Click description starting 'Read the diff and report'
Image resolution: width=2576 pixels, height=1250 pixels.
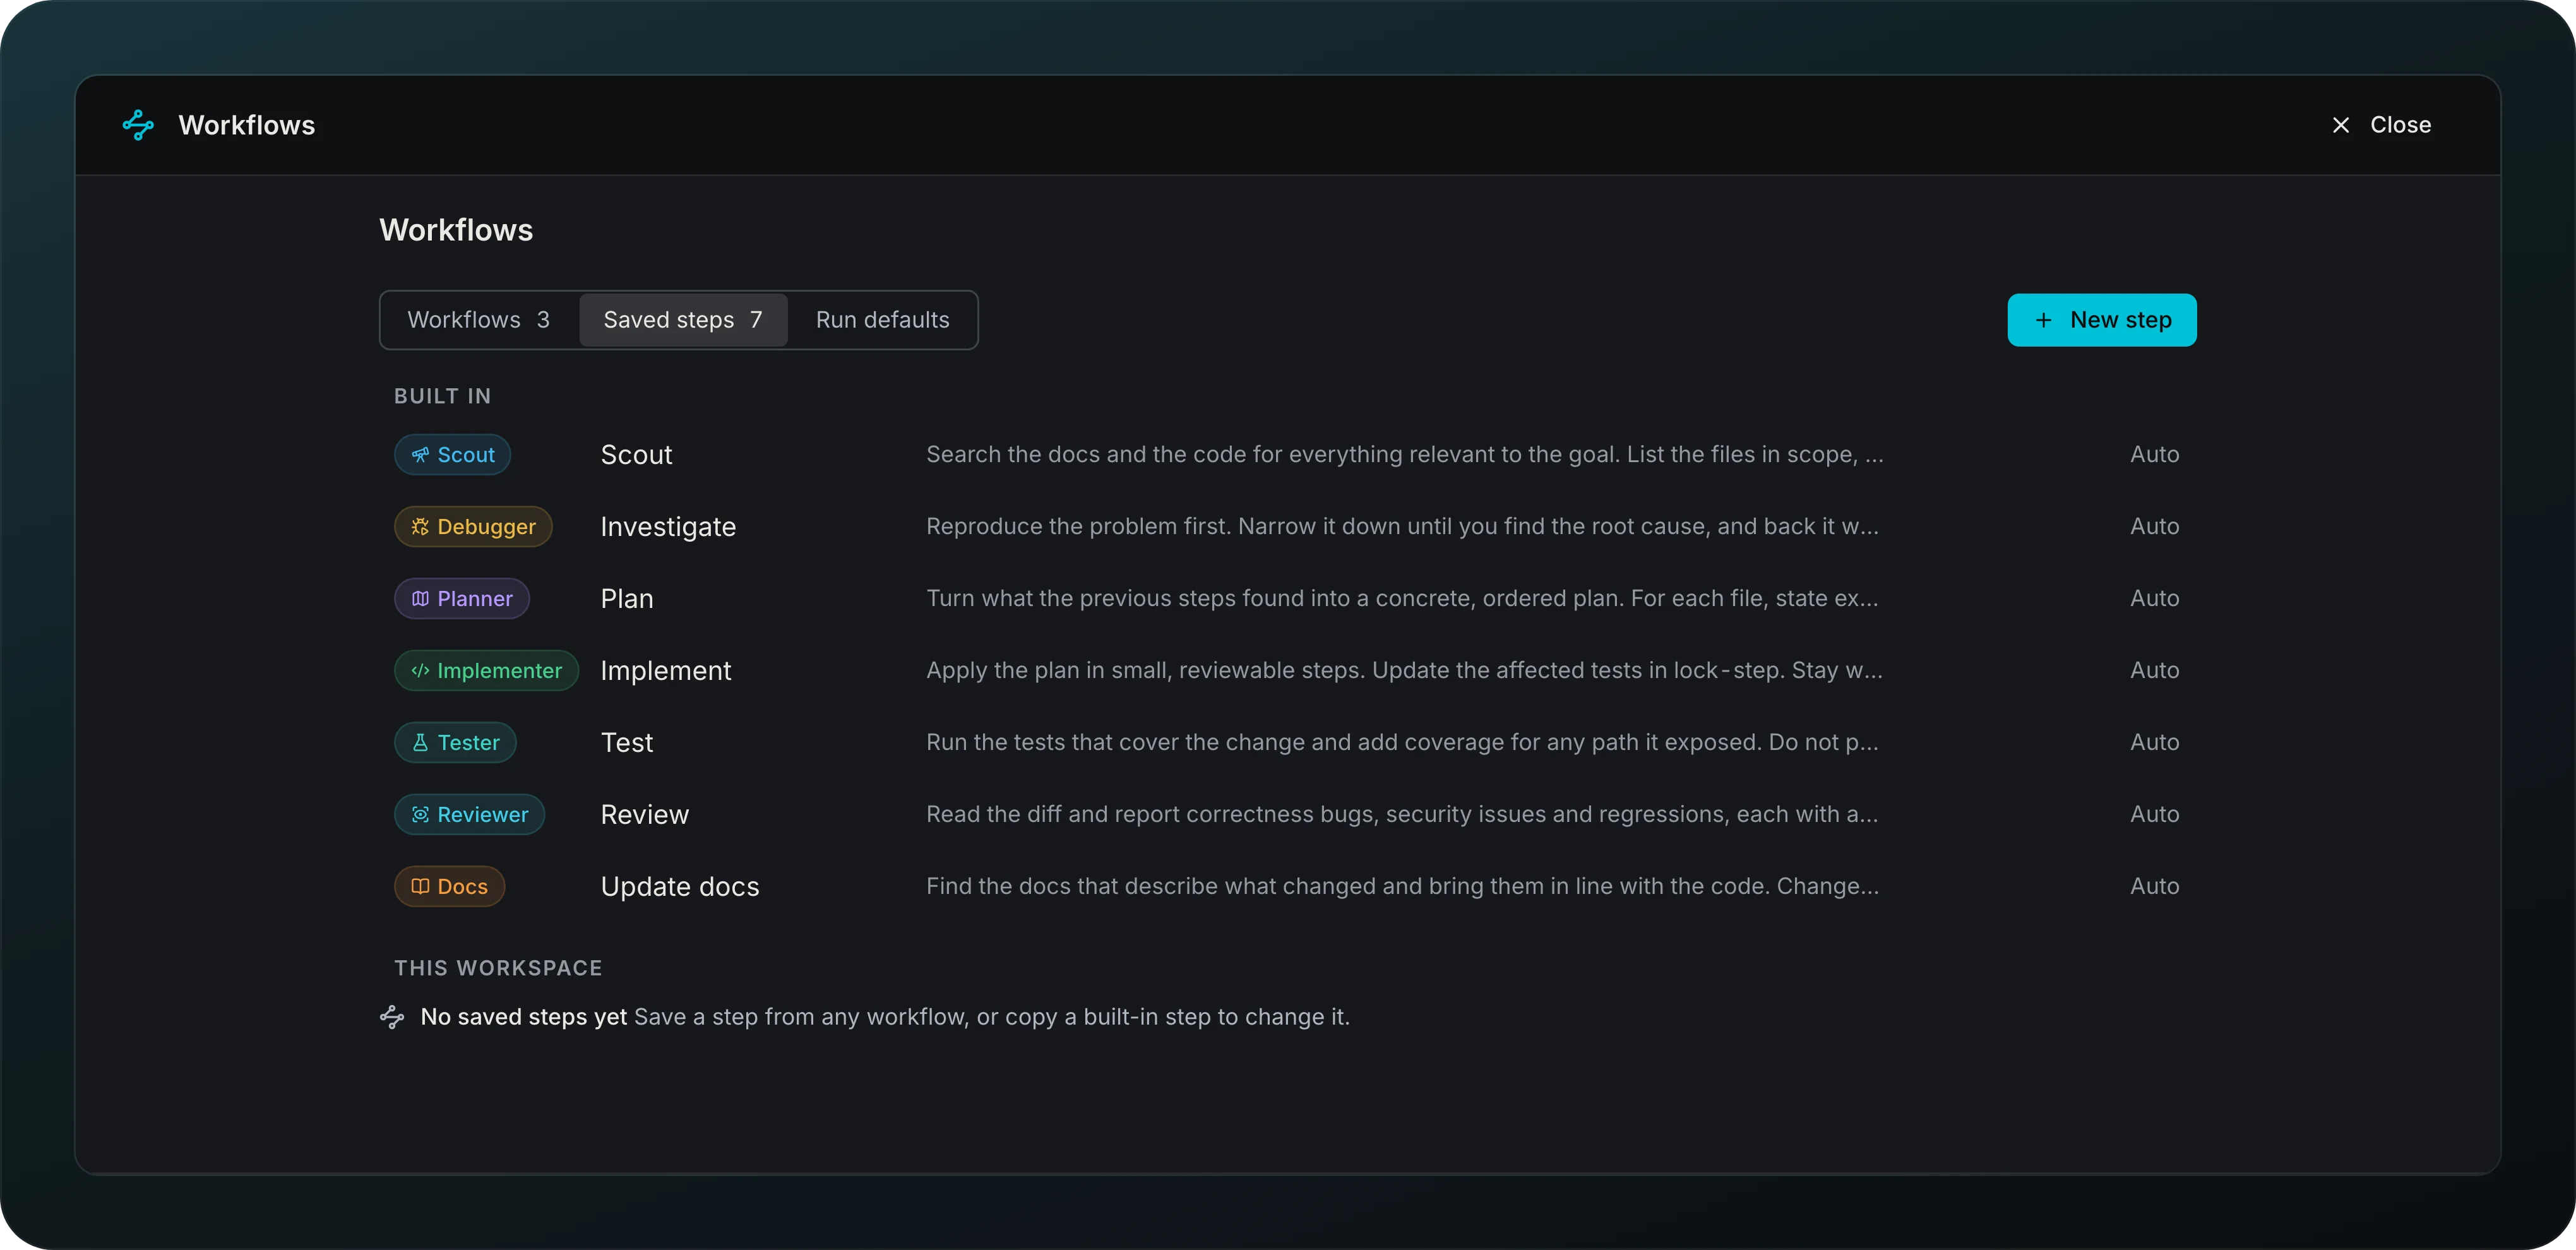pos(1402,815)
